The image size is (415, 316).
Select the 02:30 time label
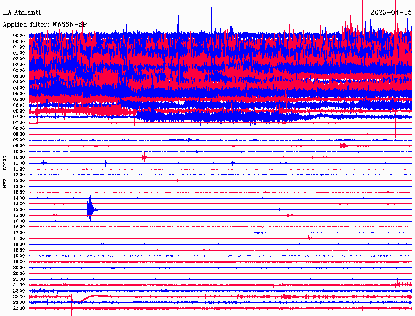click(x=19, y=64)
